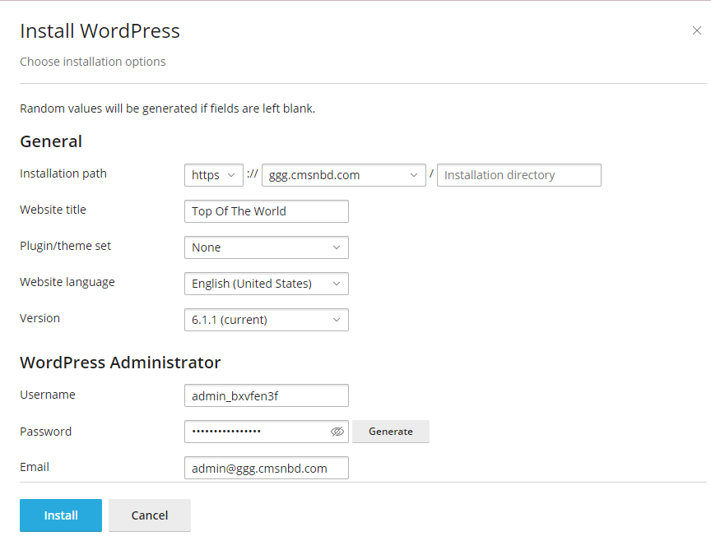Screen dimensions: 711x536
Task: Click the Website title label
Action: 53,210
